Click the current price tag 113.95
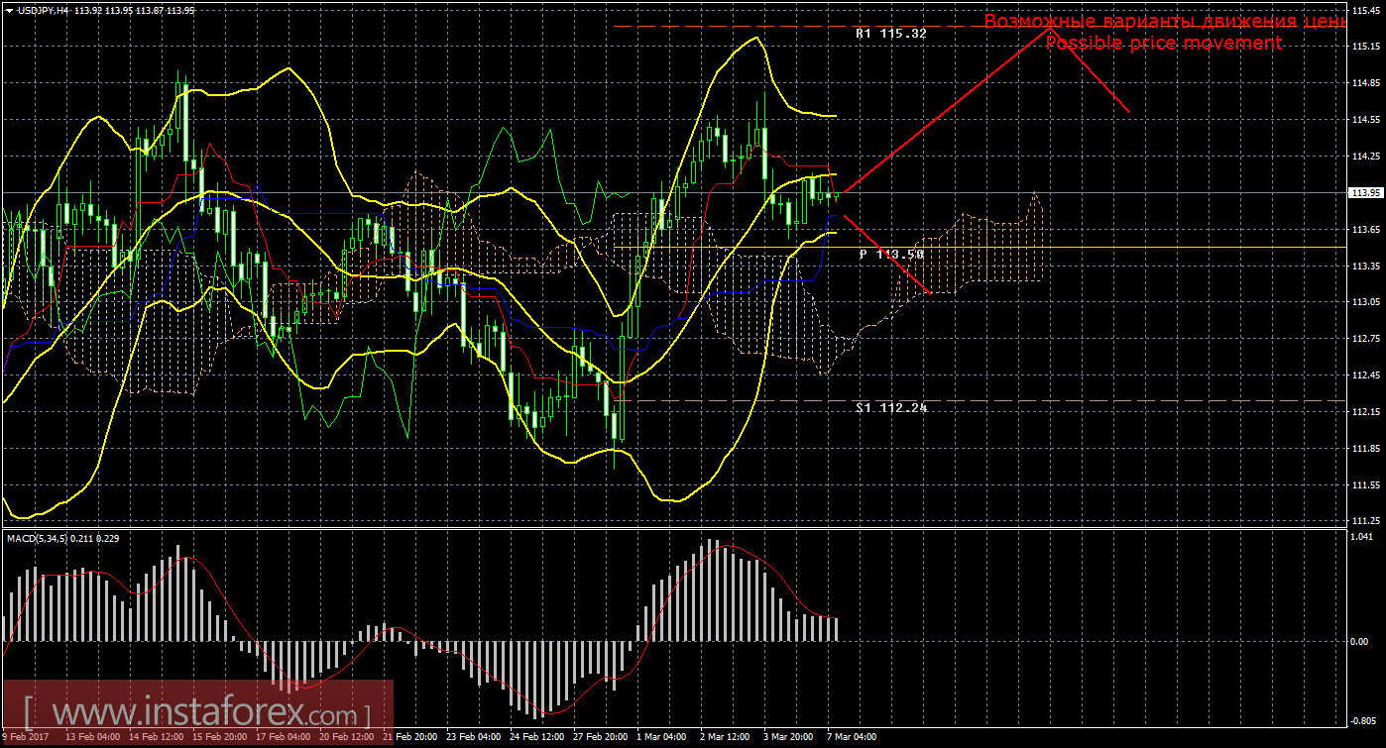Screen dimensions: 1386x748 1367,193
